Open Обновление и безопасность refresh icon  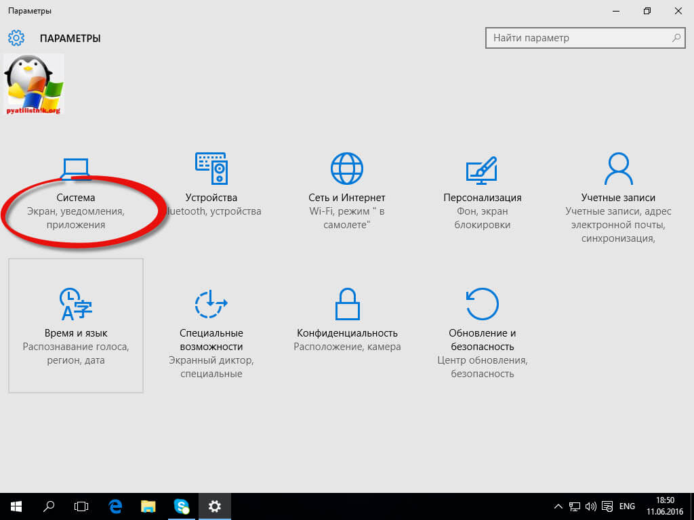tap(483, 303)
